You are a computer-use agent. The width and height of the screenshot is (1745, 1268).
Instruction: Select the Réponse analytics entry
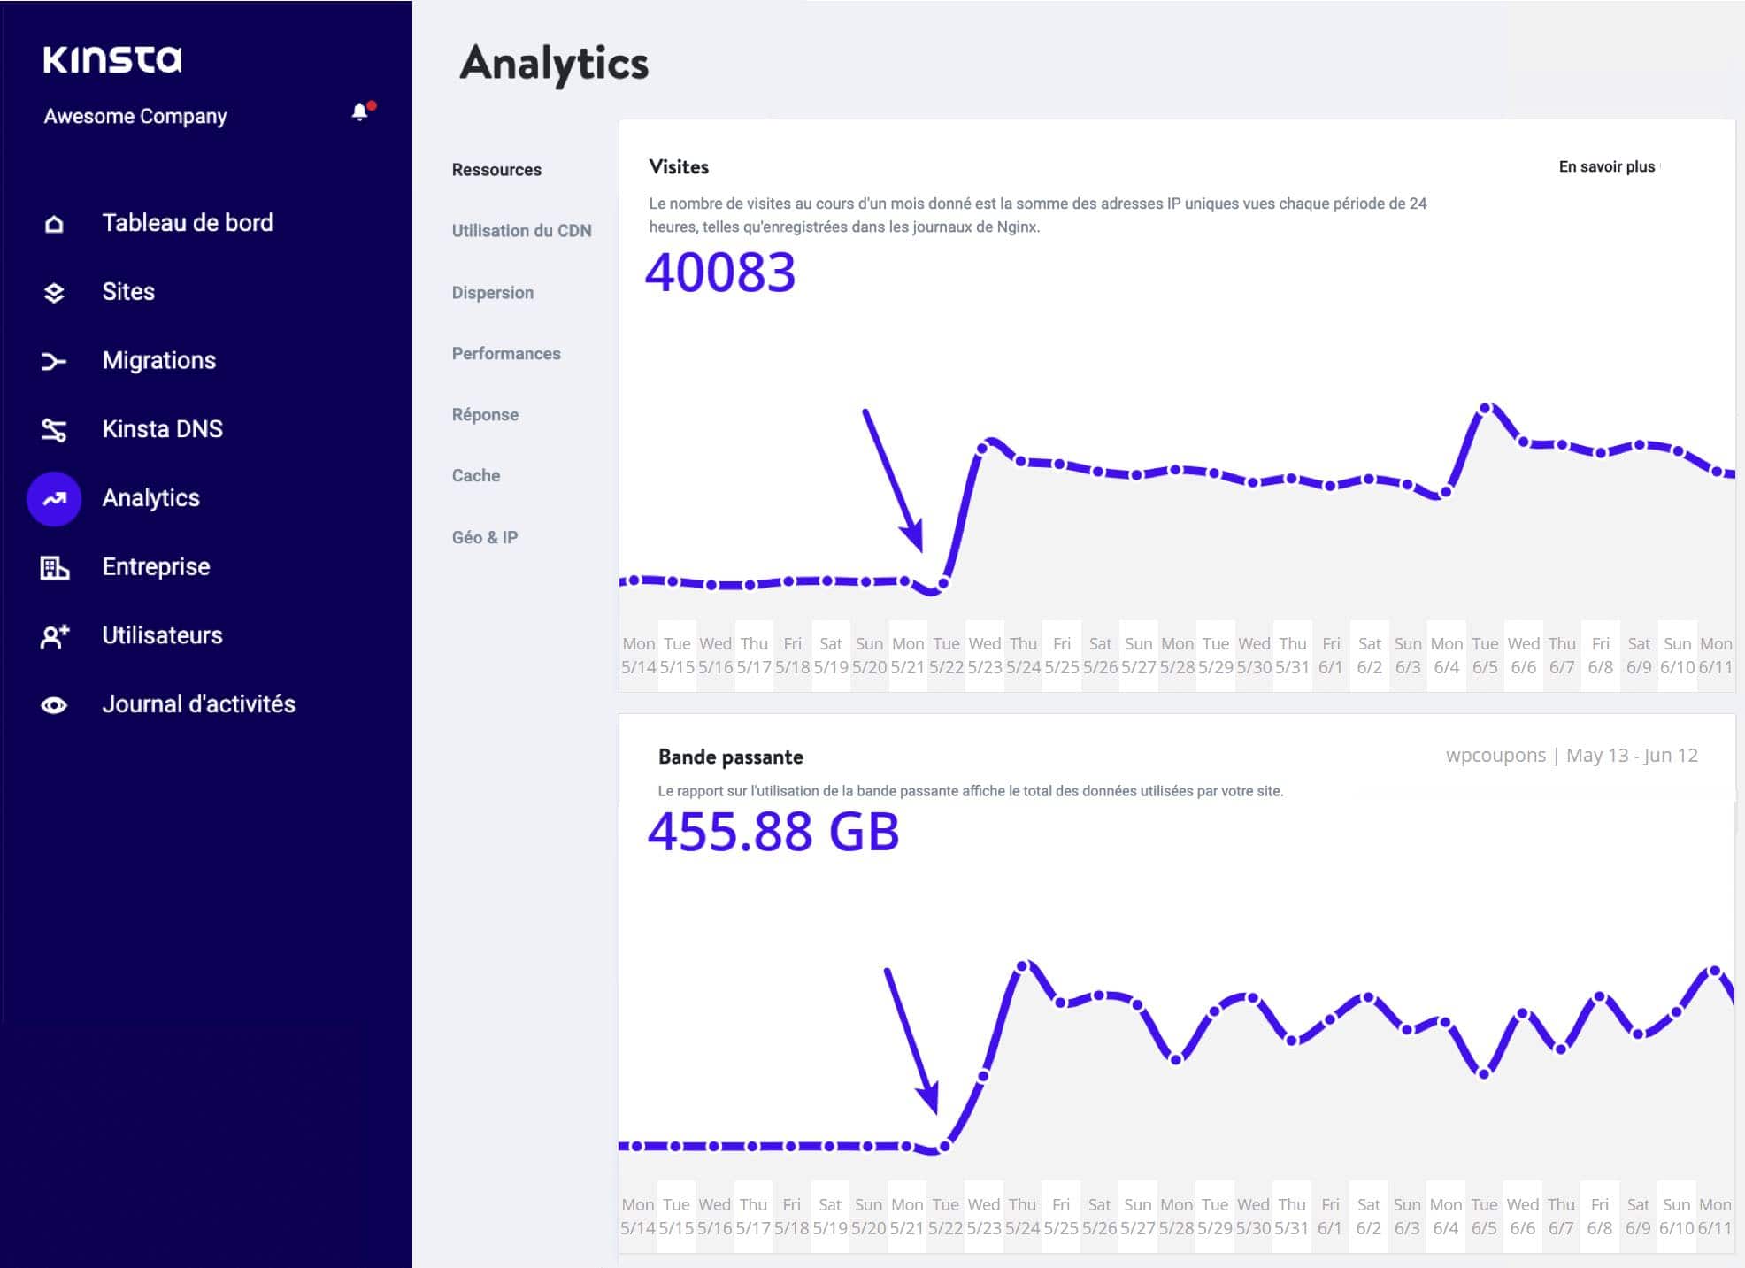point(485,414)
